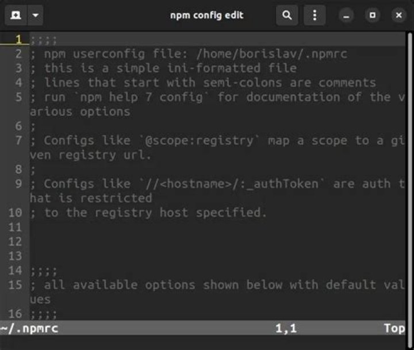The width and height of the screenshot is (414, 350).
Task: Click line 2 'npm userconfig file' comment
Action: pyautogui.click(x=189, y=54)
